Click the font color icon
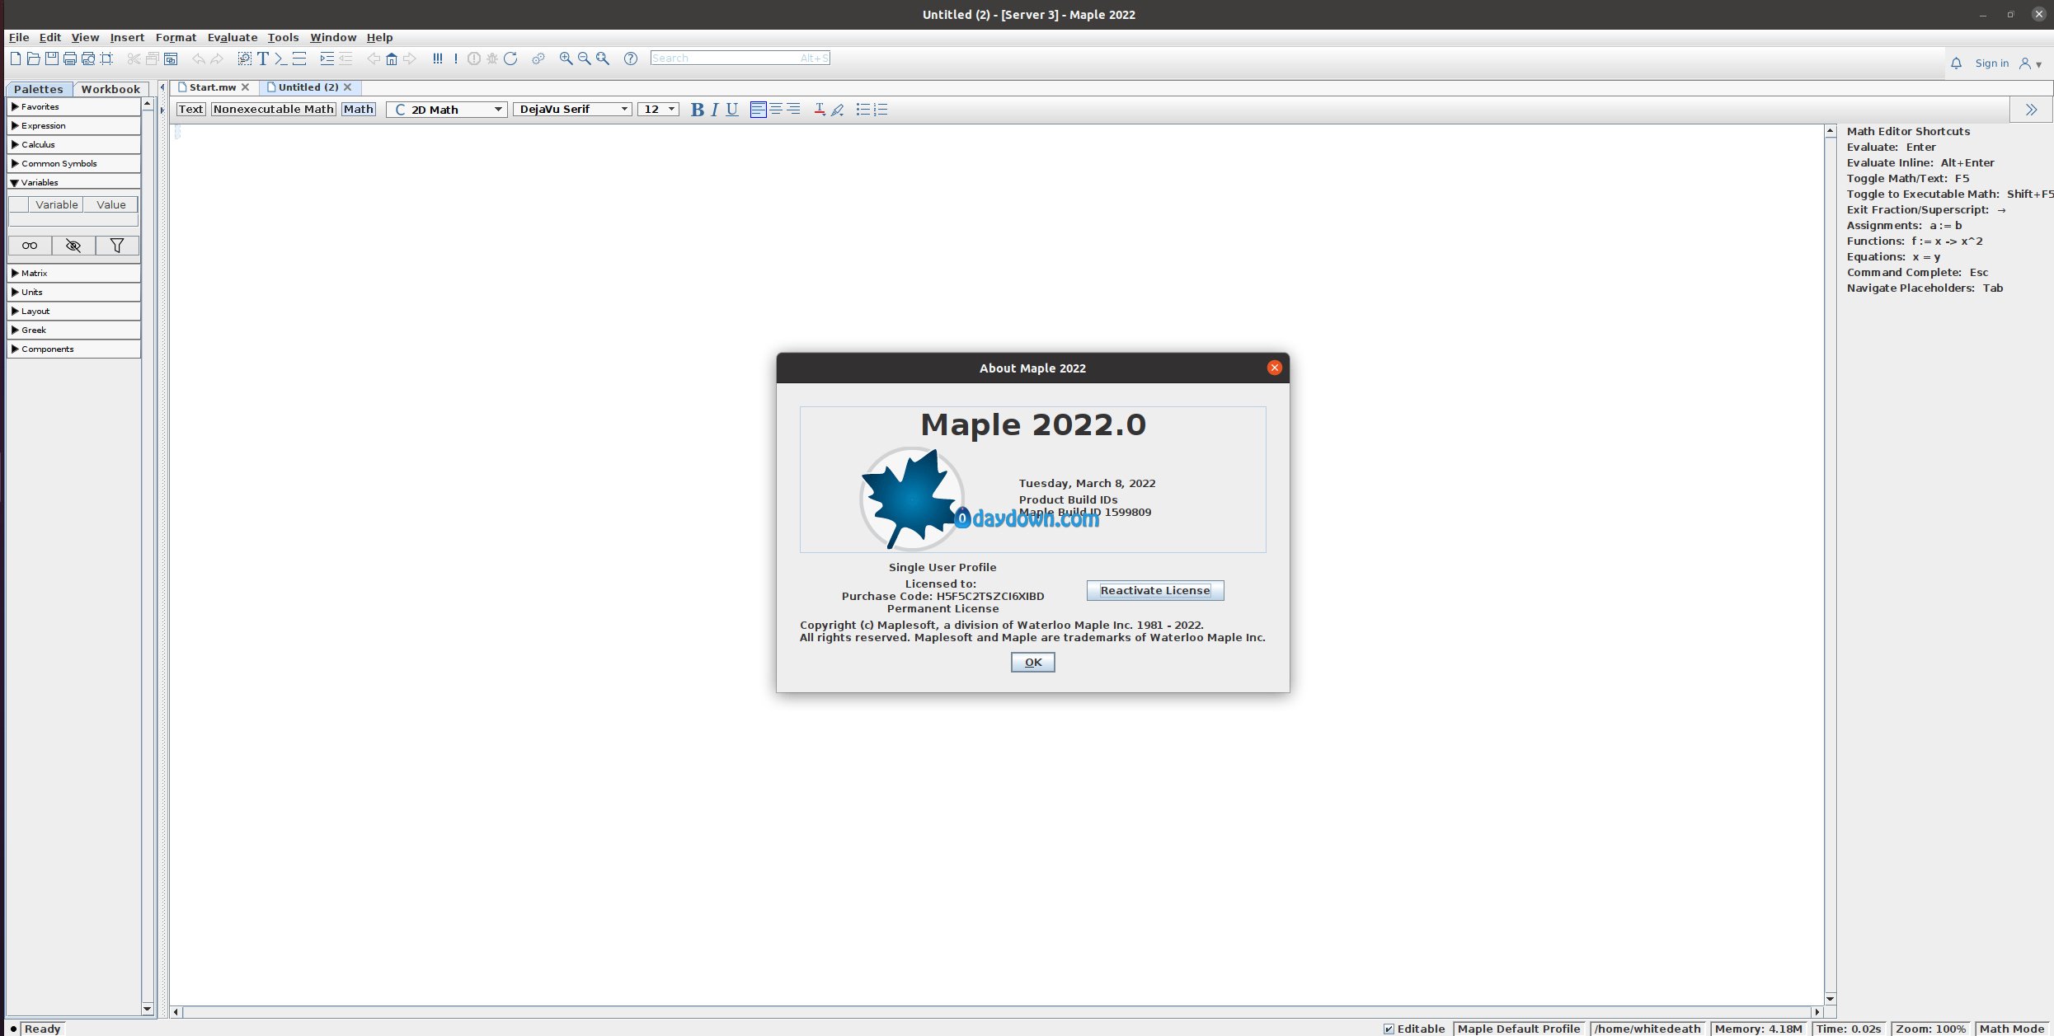2054x1036 pixels. click(819, 110)
